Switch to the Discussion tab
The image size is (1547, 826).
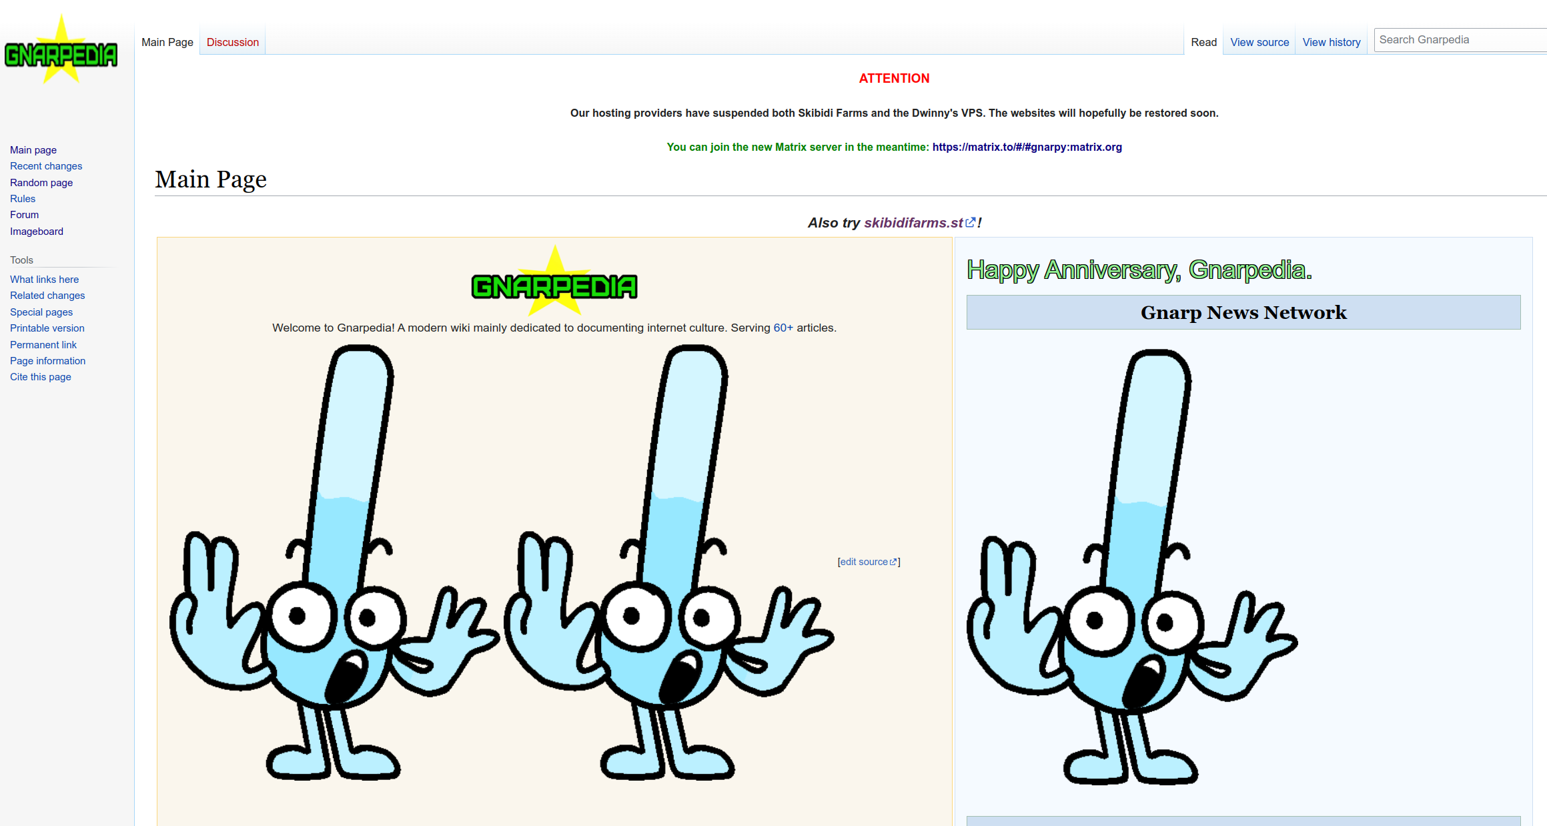[233, 42]
